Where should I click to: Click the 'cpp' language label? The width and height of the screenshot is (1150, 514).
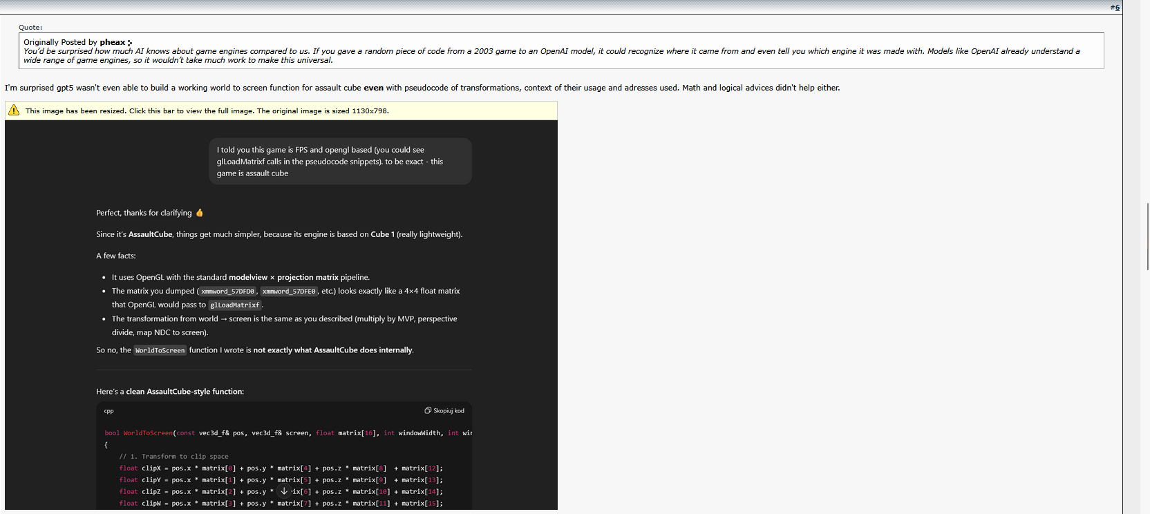click(x=109, y=411)
